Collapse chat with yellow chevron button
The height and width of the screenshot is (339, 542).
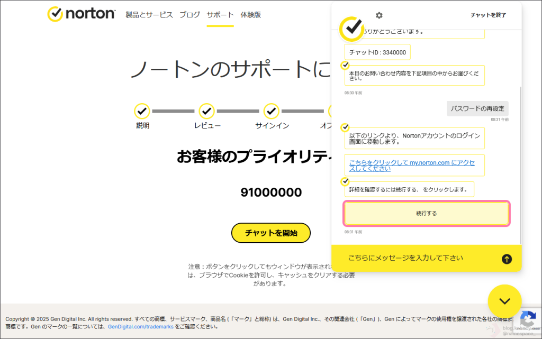click(504, 301)
